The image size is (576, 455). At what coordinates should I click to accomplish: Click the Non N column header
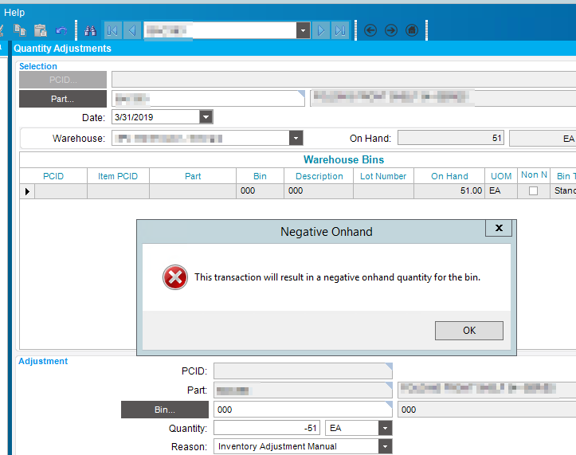534,175
